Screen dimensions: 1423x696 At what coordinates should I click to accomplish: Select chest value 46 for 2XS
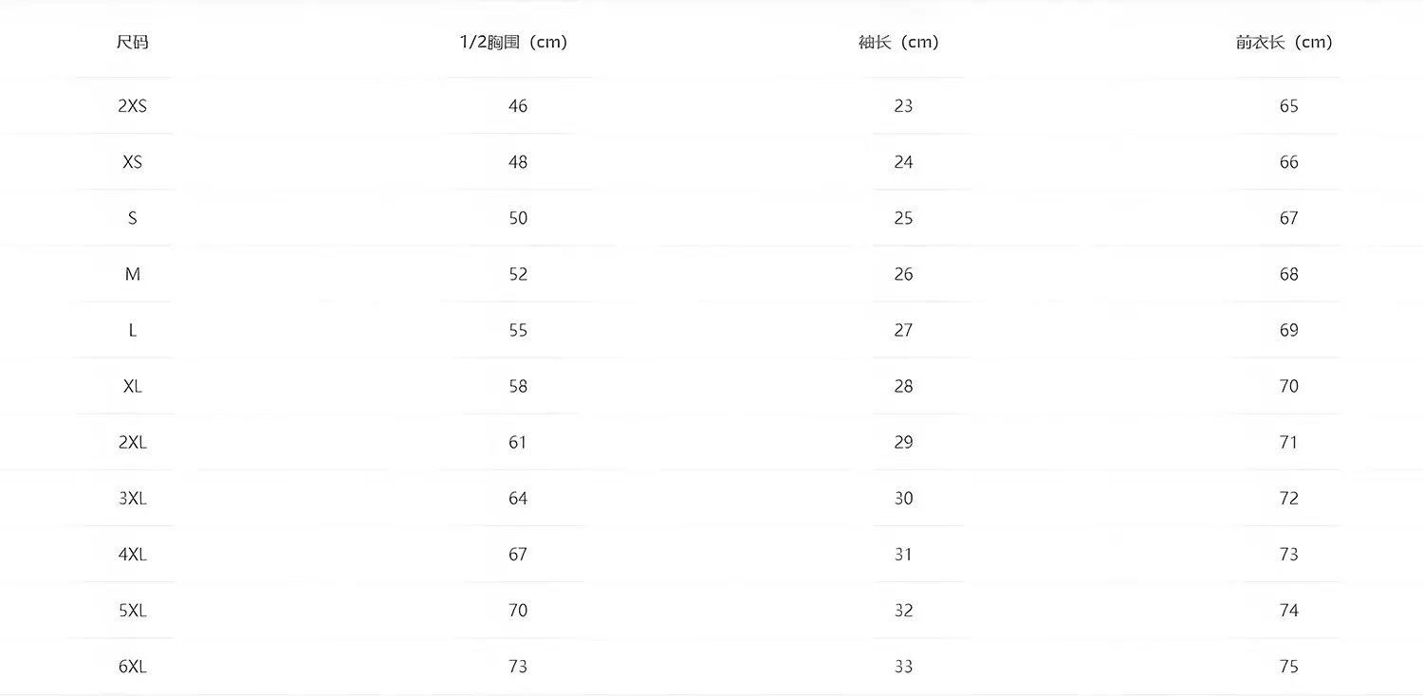(518, 106)
